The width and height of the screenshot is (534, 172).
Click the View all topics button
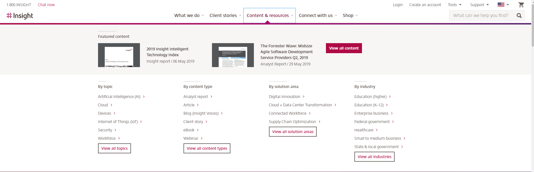click(114, 148)
